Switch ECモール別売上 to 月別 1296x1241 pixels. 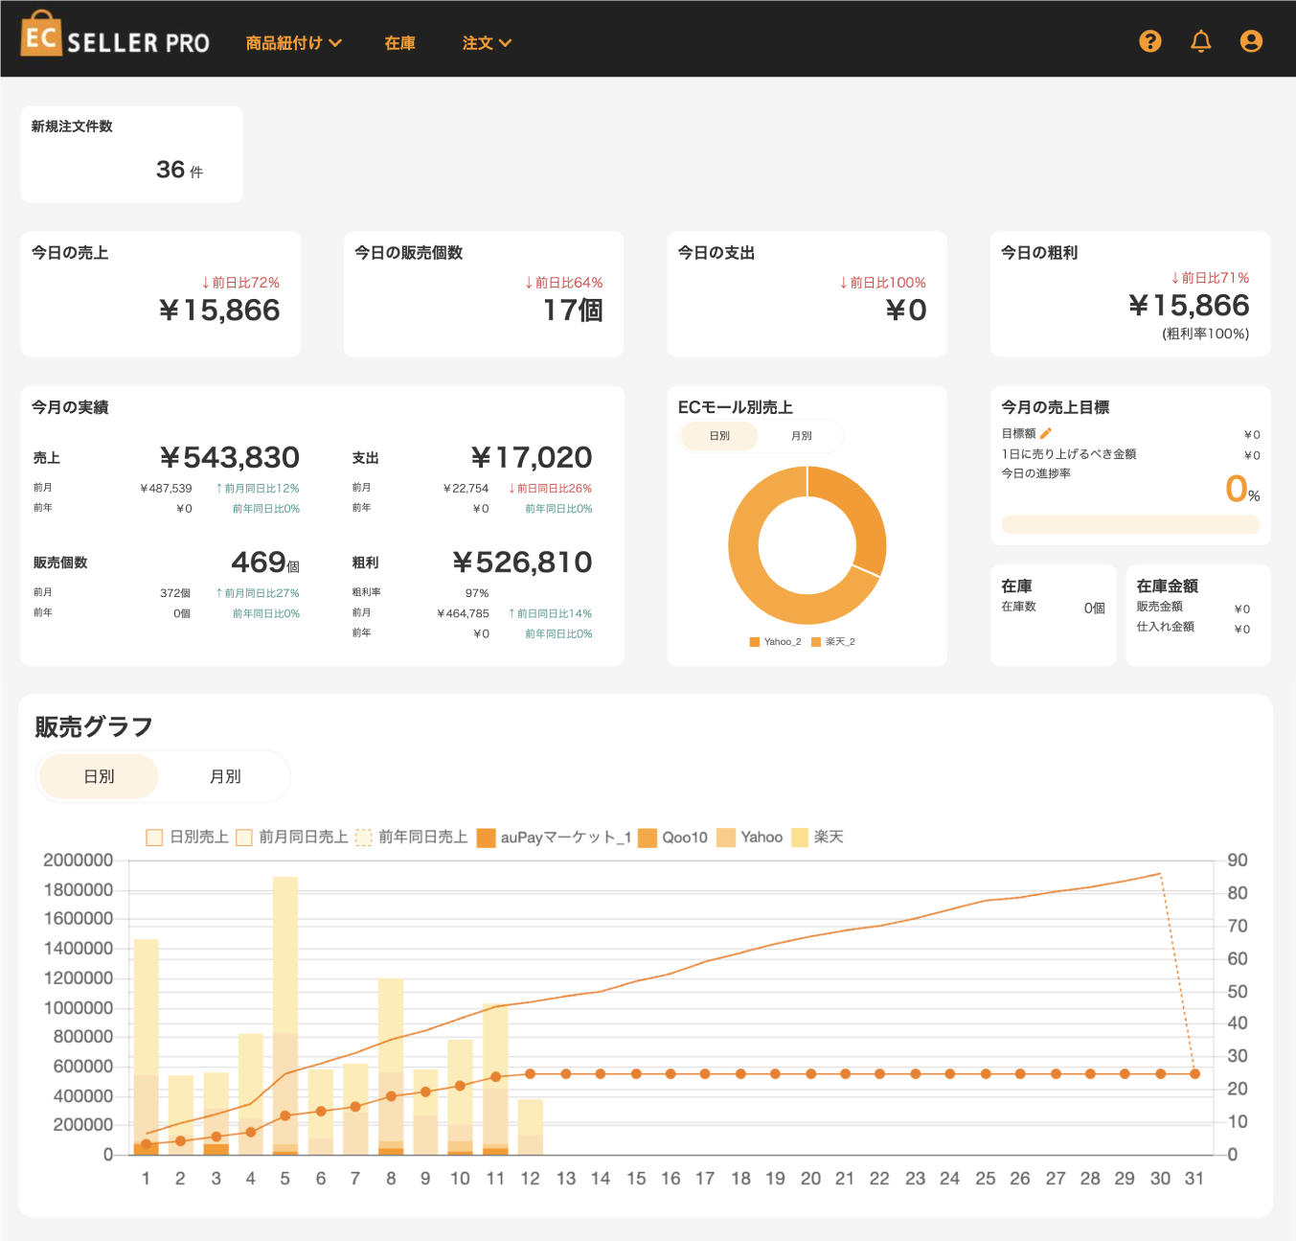(x=801, y=436)
